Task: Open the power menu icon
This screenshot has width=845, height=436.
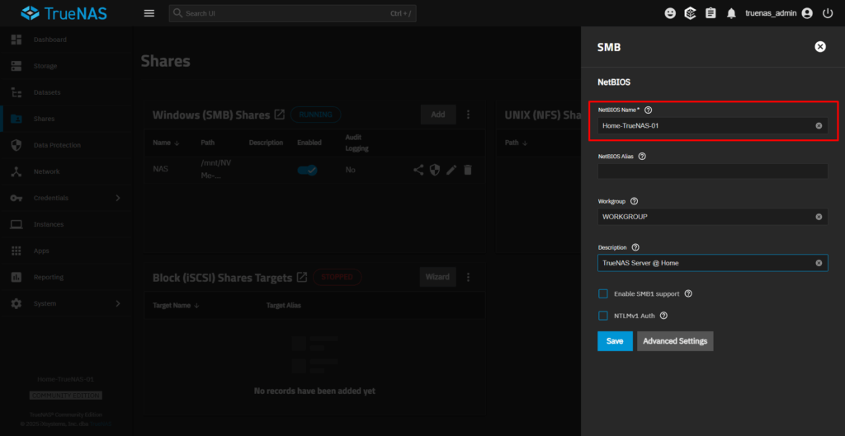Action: [828, 13]
